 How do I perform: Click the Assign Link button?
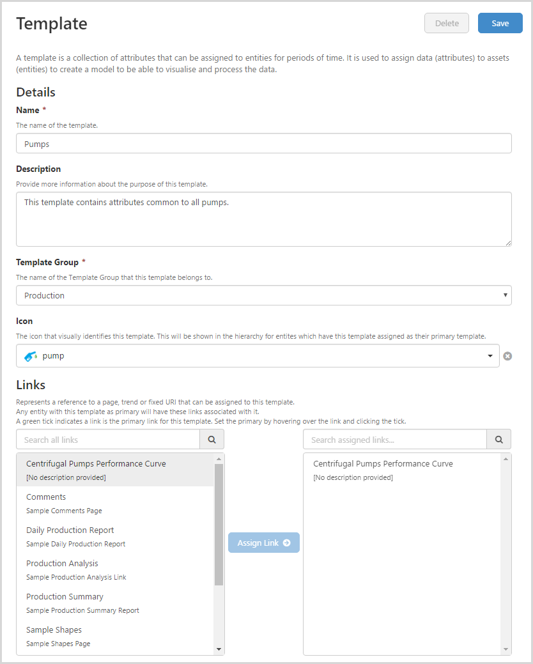(263, 543)
